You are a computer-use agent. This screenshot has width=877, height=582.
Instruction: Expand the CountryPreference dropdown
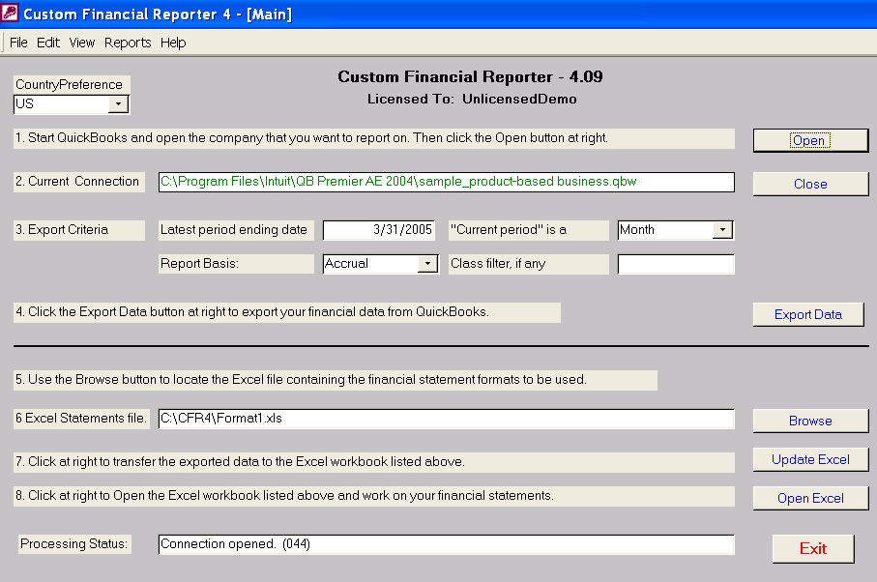[118, 104]
